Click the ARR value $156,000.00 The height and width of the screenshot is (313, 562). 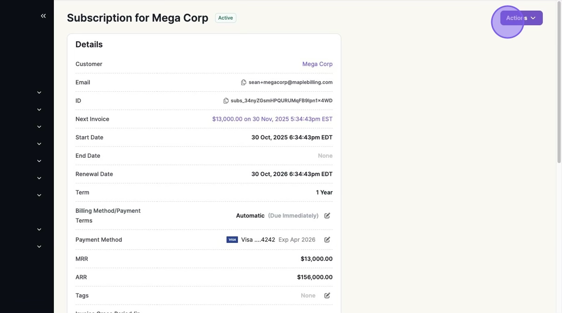(315, 277)
